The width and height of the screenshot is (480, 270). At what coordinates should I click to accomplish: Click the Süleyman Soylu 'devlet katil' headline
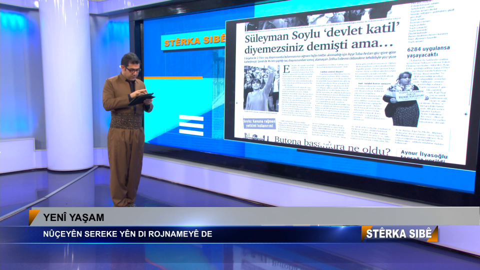click(322, 38)
